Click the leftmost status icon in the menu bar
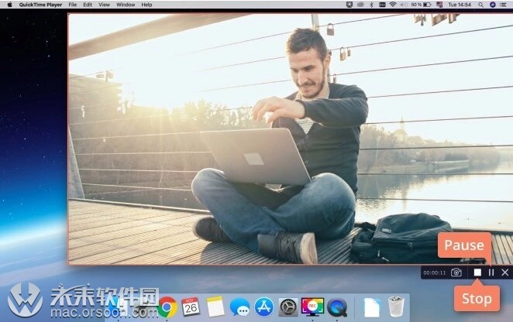Viewport: 513px width, 322px height. tap(349, 5)
